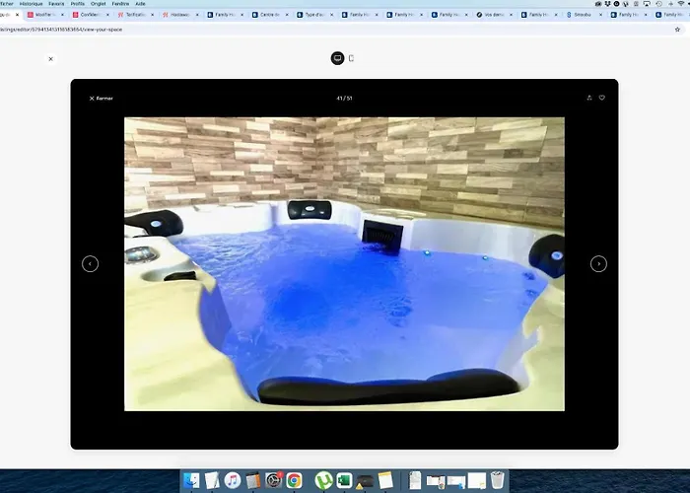Go to the previous photo arrow

point(91,264)
